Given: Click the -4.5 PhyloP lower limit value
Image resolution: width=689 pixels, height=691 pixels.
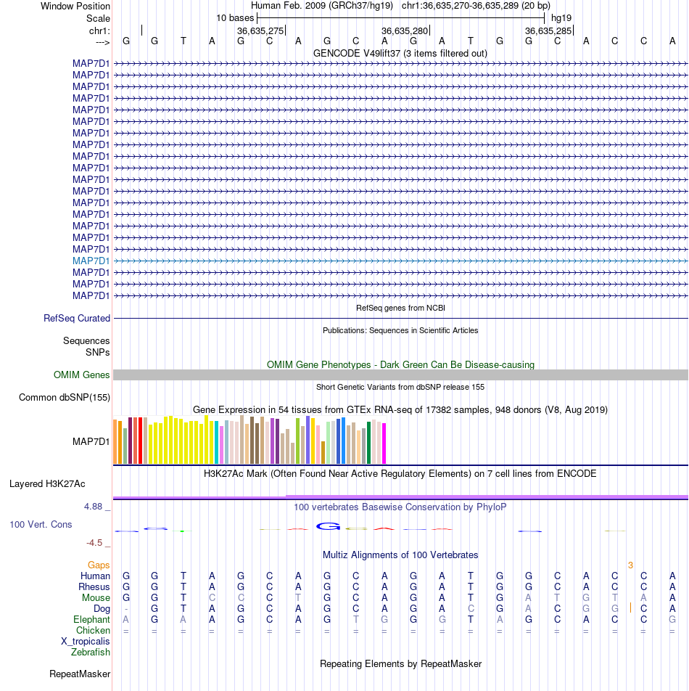Looking at the screenshot, I should coord(94,543).
